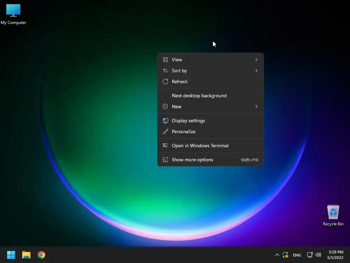Click the Show more options expand icon
This screenshot has width=350, height=263.
(x=165, y=160)
